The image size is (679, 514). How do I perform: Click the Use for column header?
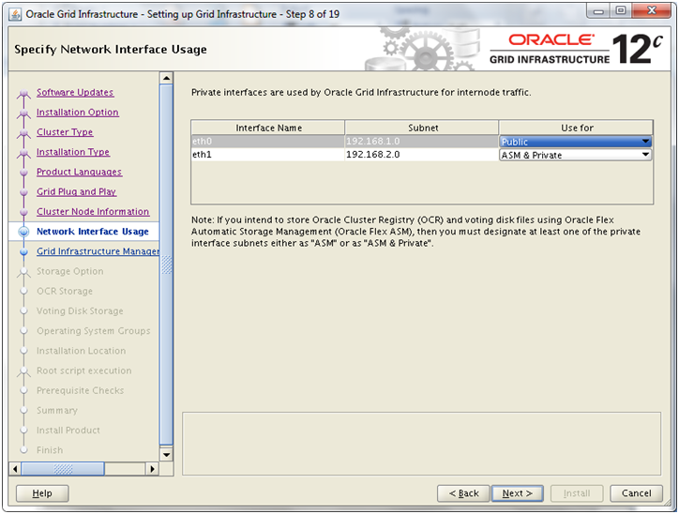576,128
